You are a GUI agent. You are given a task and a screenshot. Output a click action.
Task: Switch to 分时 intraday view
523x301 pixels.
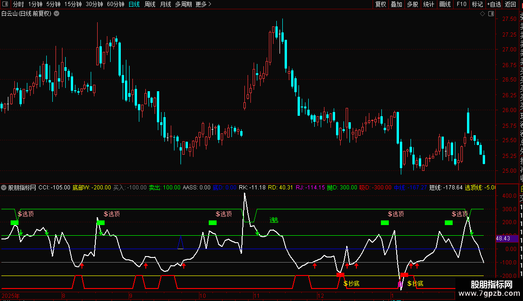(18, 4)
